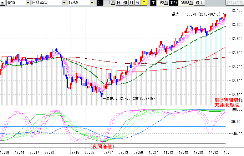244x156 pixels.
Task: Open the 13/09 contract month dropdown
Action: (92, 3)
